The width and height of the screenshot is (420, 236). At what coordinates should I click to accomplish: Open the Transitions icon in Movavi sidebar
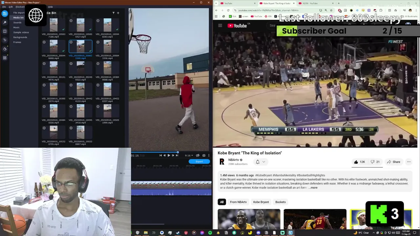(x=5, y=31)
